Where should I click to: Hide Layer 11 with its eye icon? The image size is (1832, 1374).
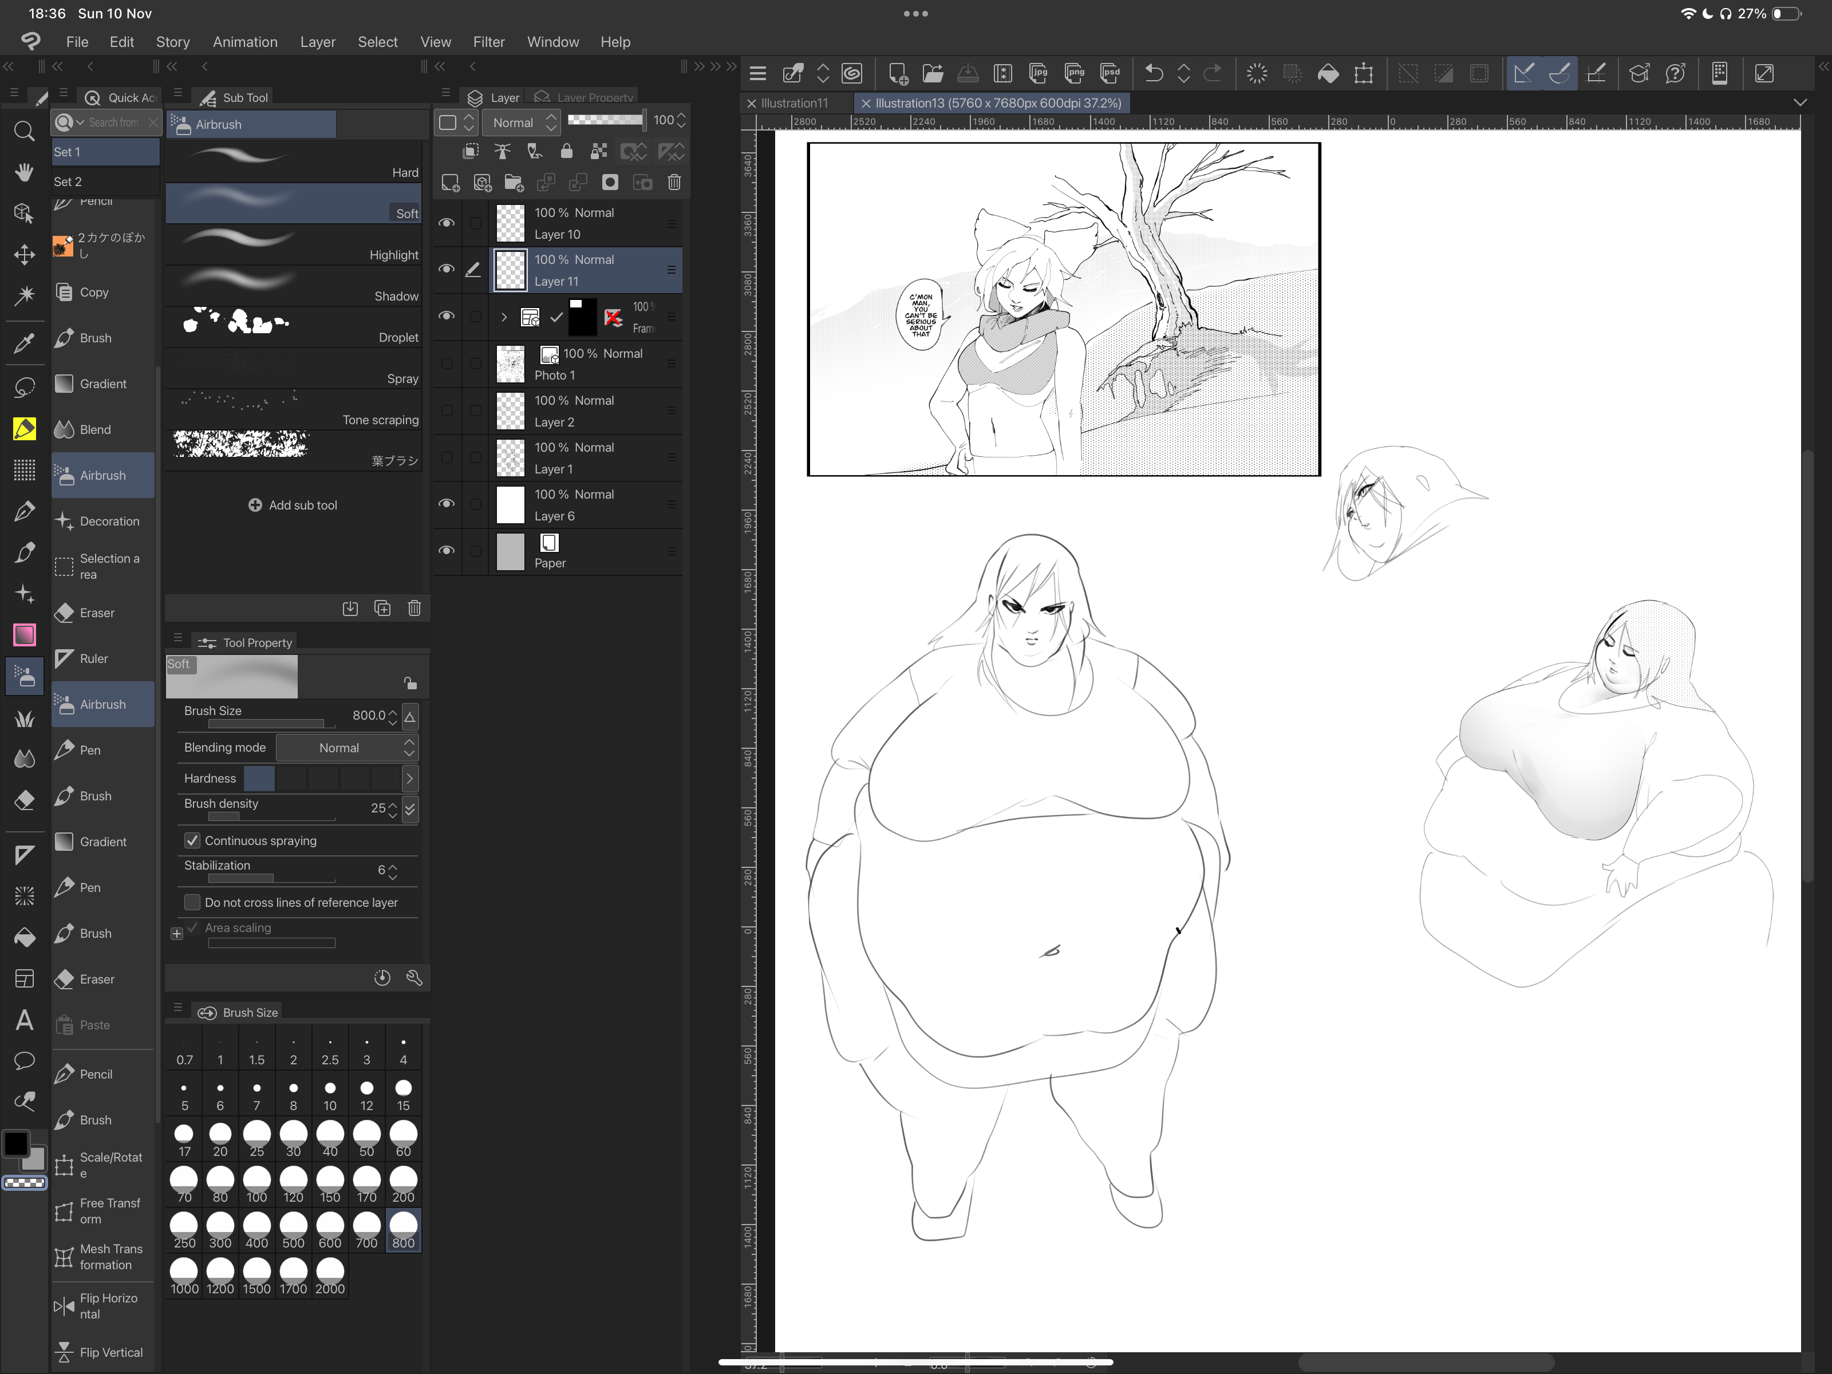tap(447, 269)
